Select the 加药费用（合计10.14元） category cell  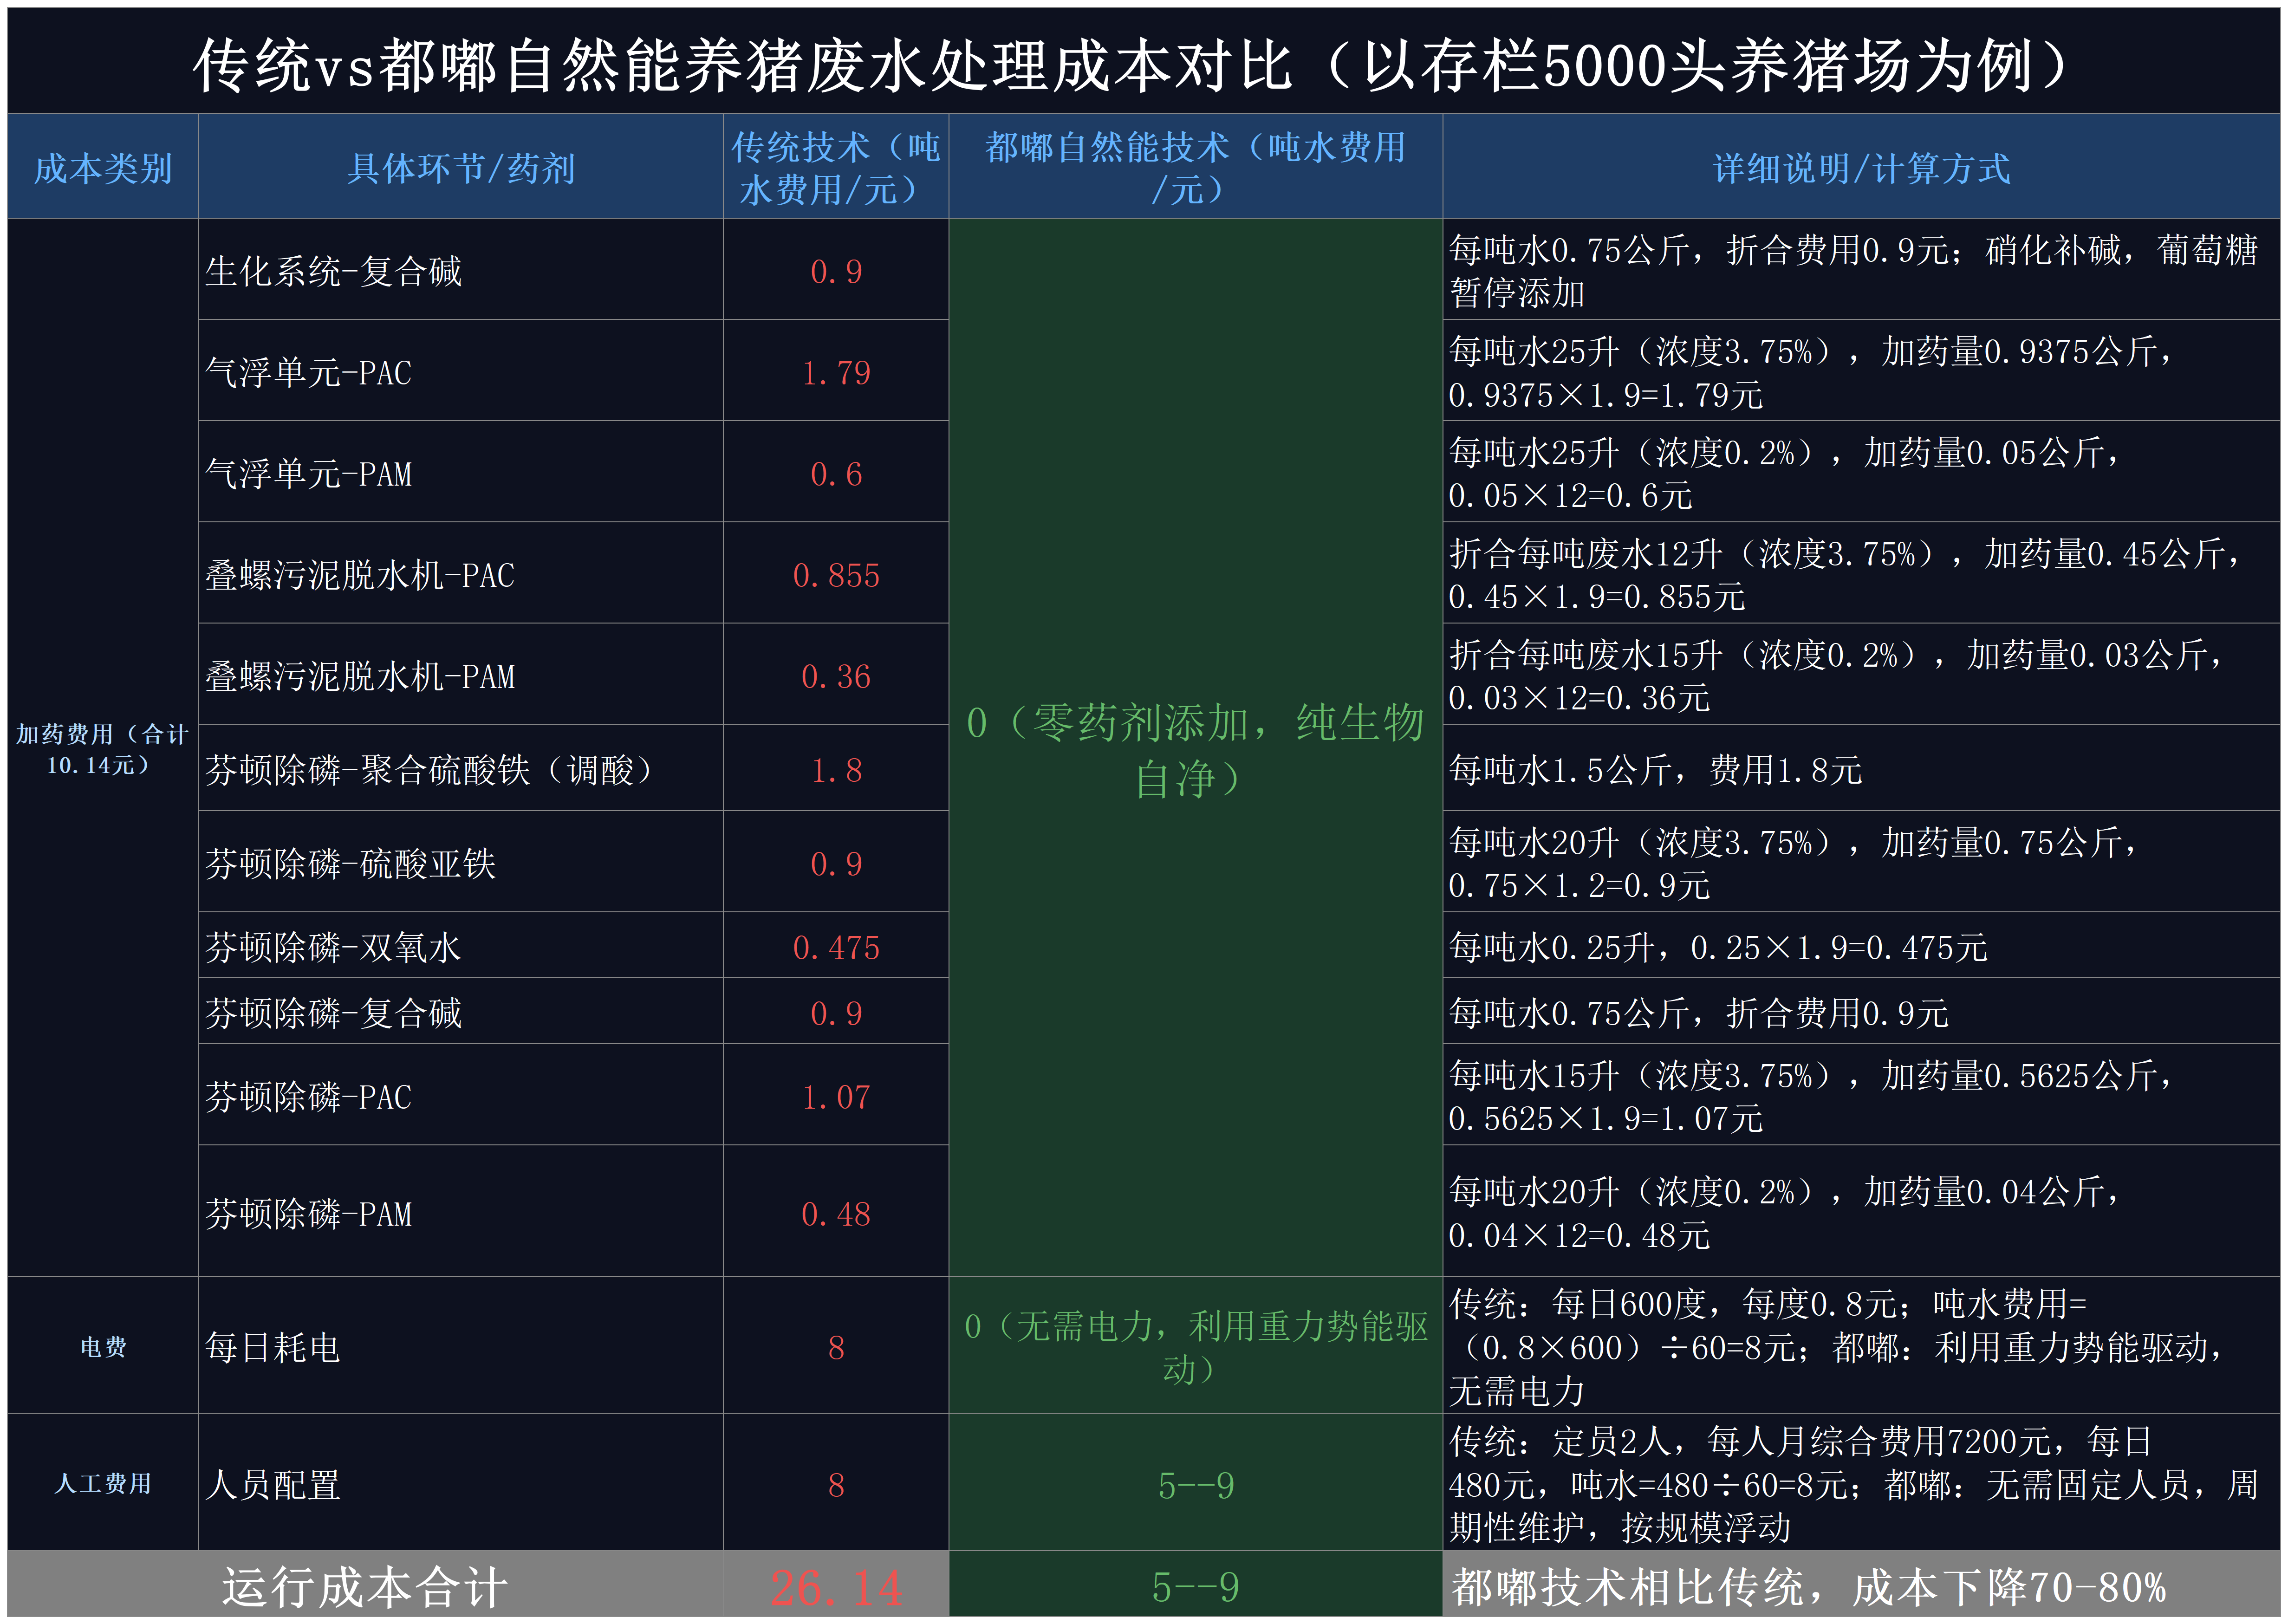103,749
